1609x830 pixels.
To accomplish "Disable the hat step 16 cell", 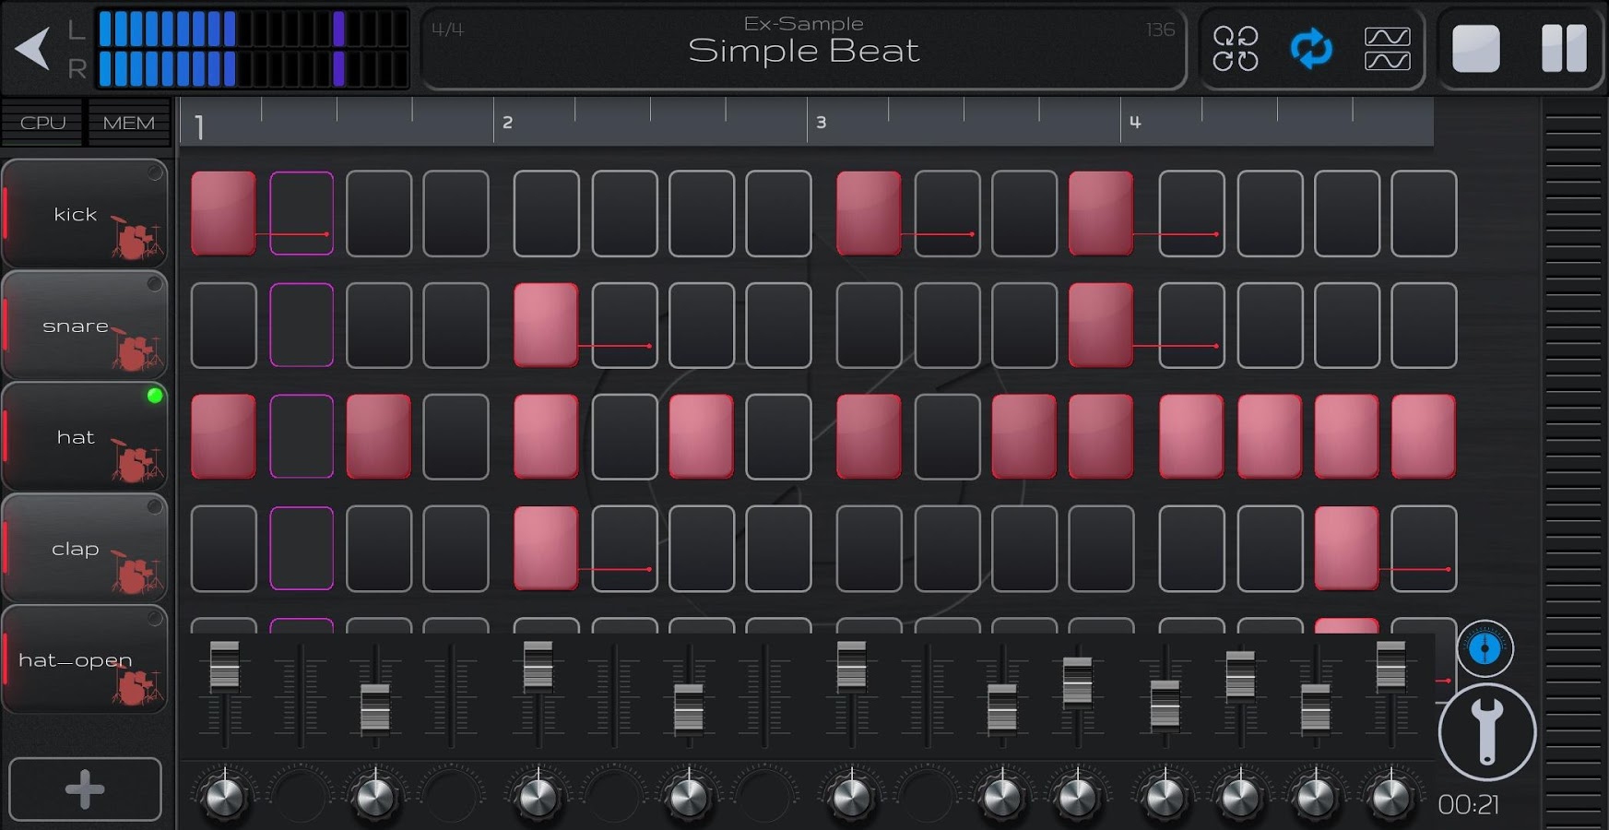I will 1424,436.
